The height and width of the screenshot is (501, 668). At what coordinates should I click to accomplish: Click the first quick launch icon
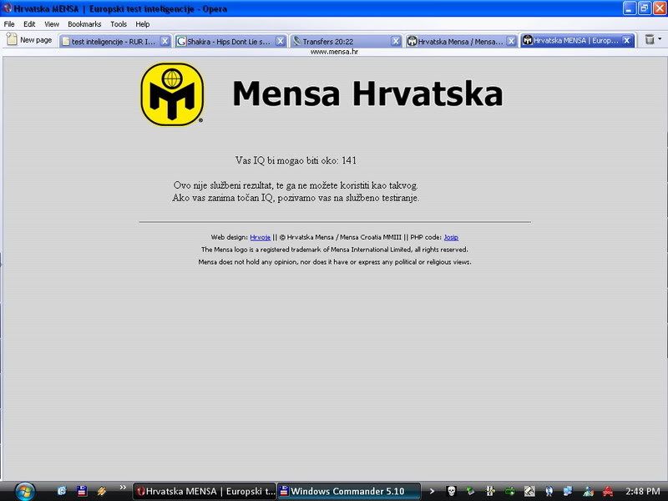(61, 491)
